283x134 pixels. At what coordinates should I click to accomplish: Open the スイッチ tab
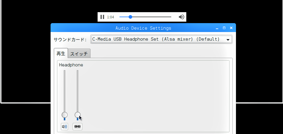[x=79, y=54]
